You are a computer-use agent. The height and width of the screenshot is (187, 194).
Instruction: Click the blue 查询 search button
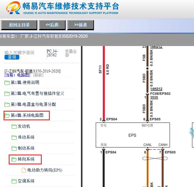pos(12,57)
